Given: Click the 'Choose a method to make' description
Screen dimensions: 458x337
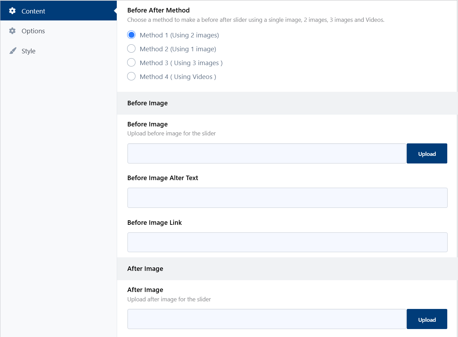Looking at the screenshot, I should coord(256,20).
